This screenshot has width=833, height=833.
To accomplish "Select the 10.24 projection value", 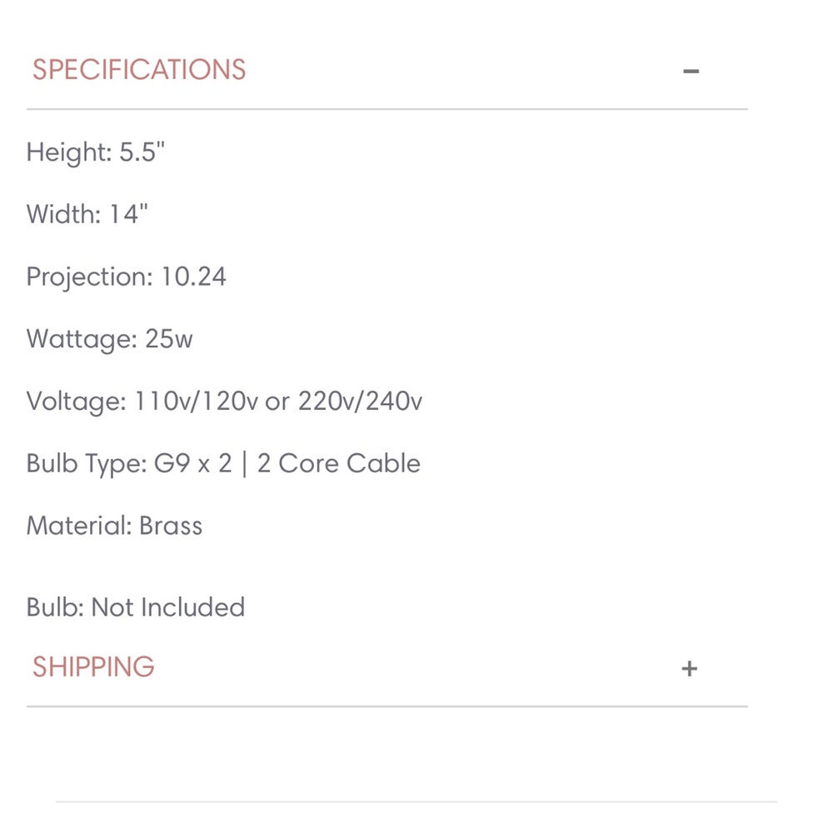I will point(193,277).
